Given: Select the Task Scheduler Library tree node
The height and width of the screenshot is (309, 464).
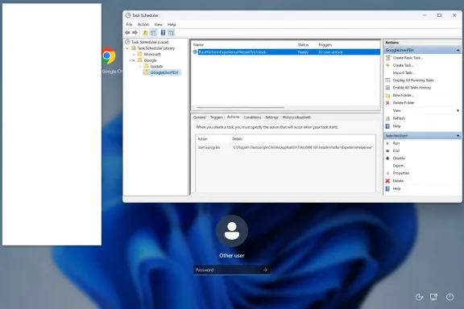Looking at the screenshot, I should 156,48.
